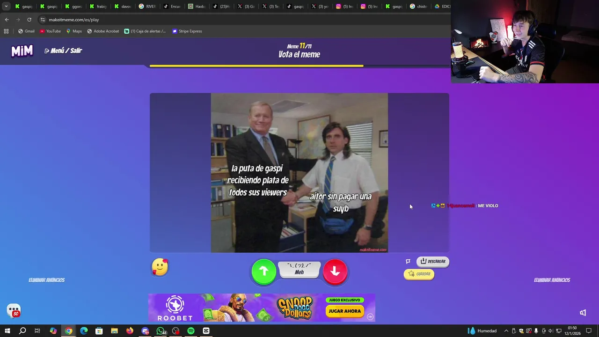Switch to the EDICI Drive tab
599x337 pixels.
442,6
